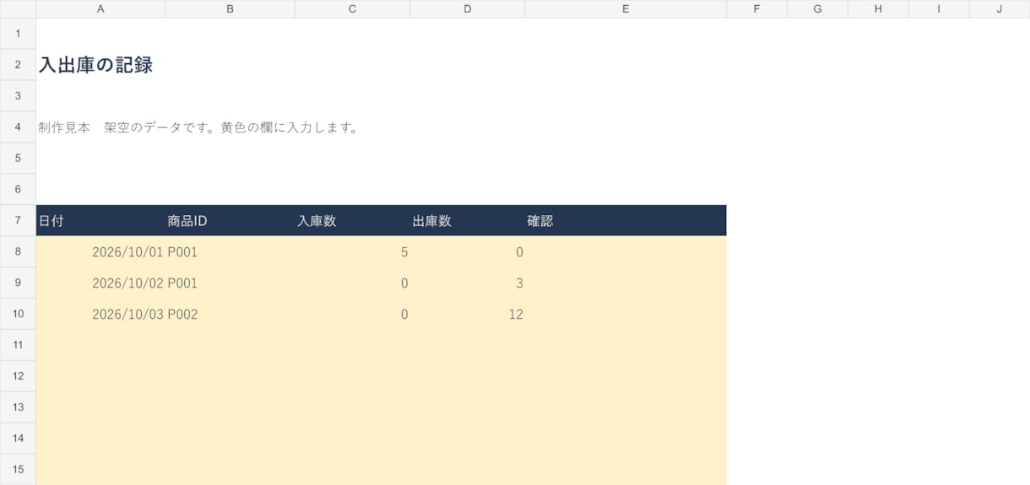Select row 2 header
Viewport: 1030px width, 485px height.
pyautogui.click(x=18, y=65)
